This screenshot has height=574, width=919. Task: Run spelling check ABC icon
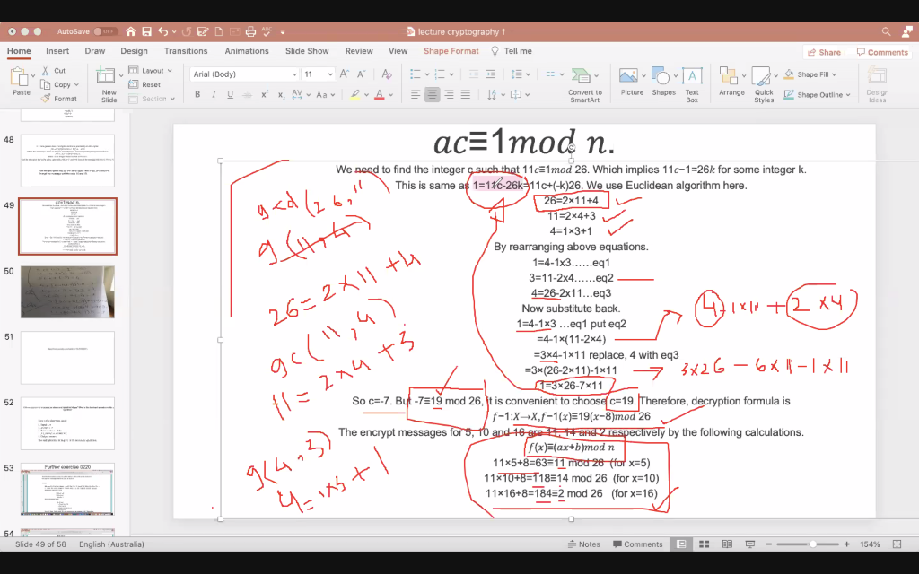pyautogui.click(x=267, y=31)
